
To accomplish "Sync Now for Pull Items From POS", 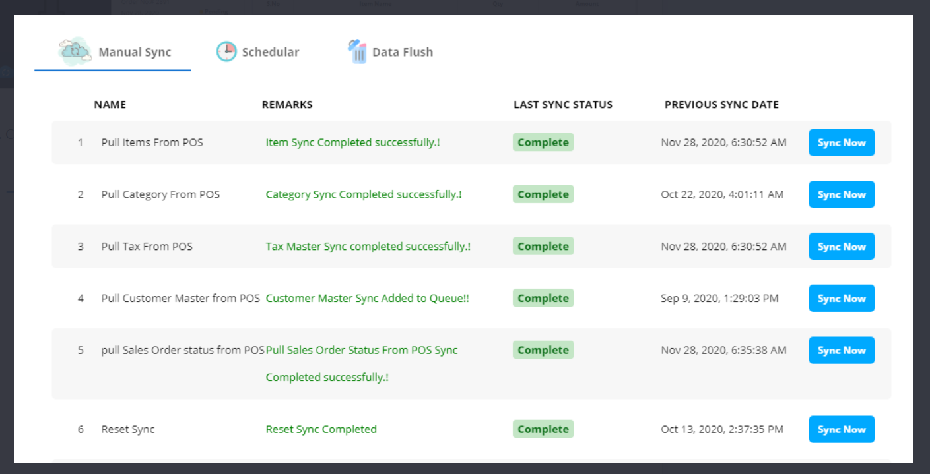I will (x=841, y=142).
